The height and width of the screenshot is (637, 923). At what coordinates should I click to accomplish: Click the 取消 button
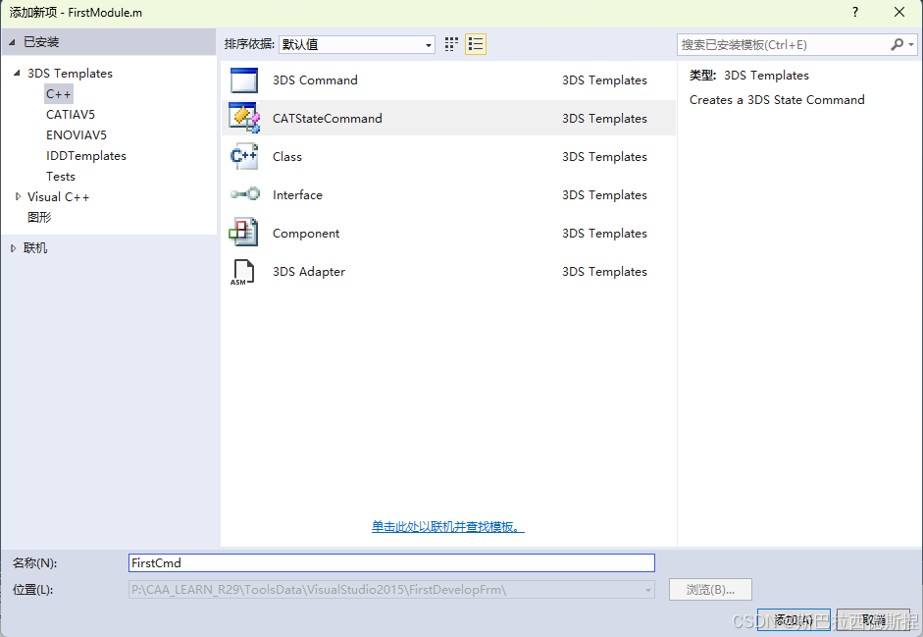873,620
